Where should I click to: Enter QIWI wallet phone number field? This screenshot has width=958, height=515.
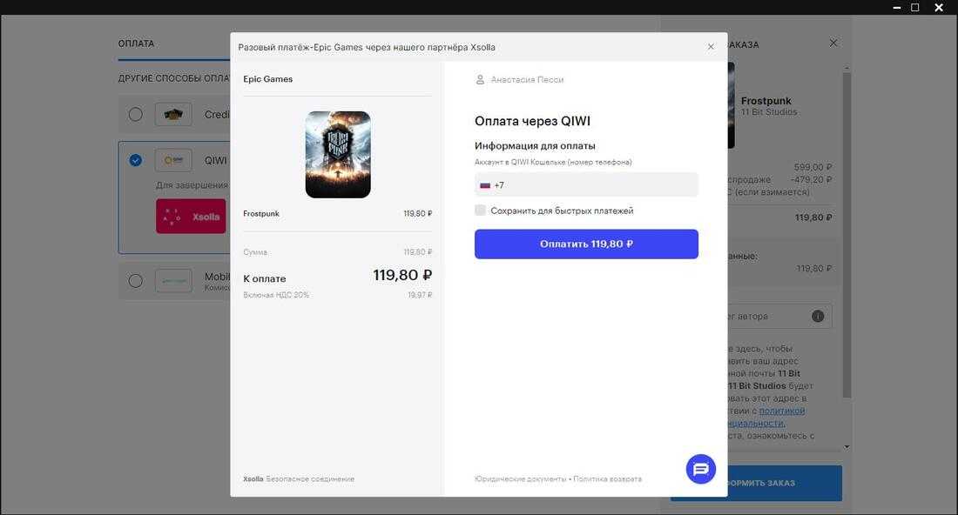(592, 185)
